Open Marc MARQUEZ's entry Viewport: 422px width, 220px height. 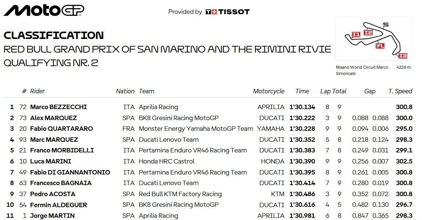(54, 140)
